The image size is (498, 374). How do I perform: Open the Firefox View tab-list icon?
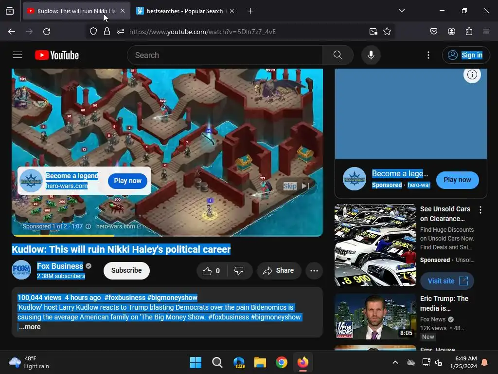pyautogui.click(x=10, y=11)
